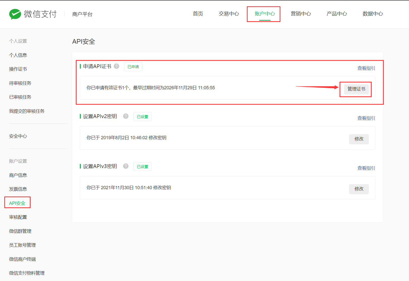Screen dimensions: 409x281
Task: Open 个人信息 in the sidebar
Action: click(x=18, y=55)
